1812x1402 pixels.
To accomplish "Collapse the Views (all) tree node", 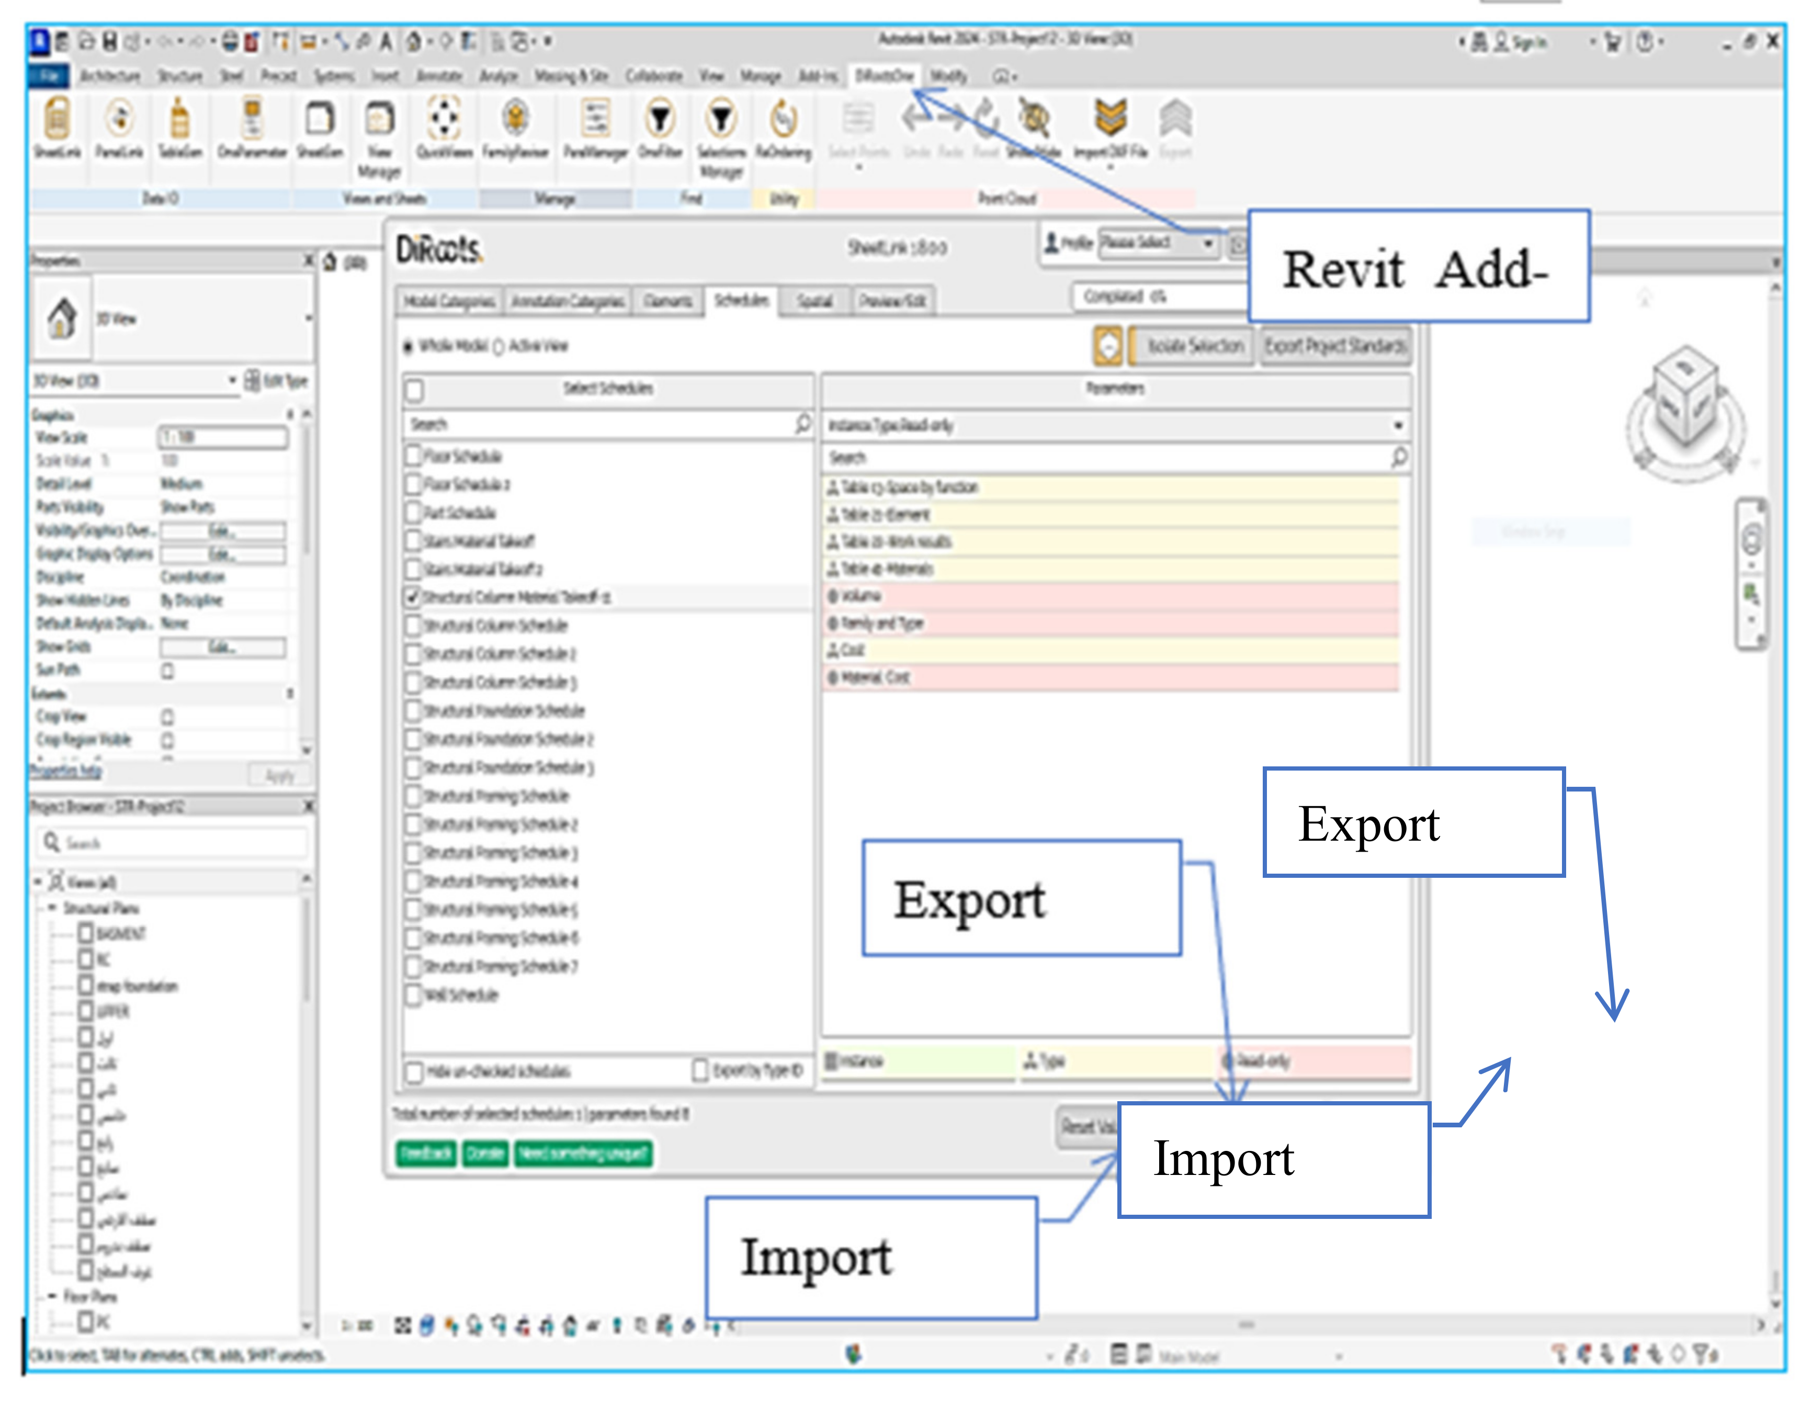I will pos(37,882).
